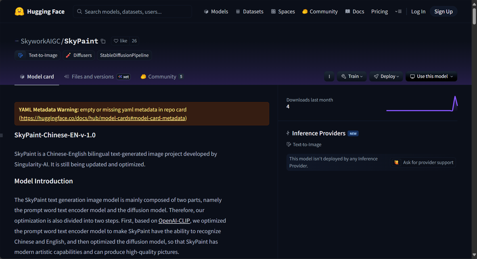This screenshot has width=477, height=259.
Task: Open the Models page
Action: coord(216,11)
